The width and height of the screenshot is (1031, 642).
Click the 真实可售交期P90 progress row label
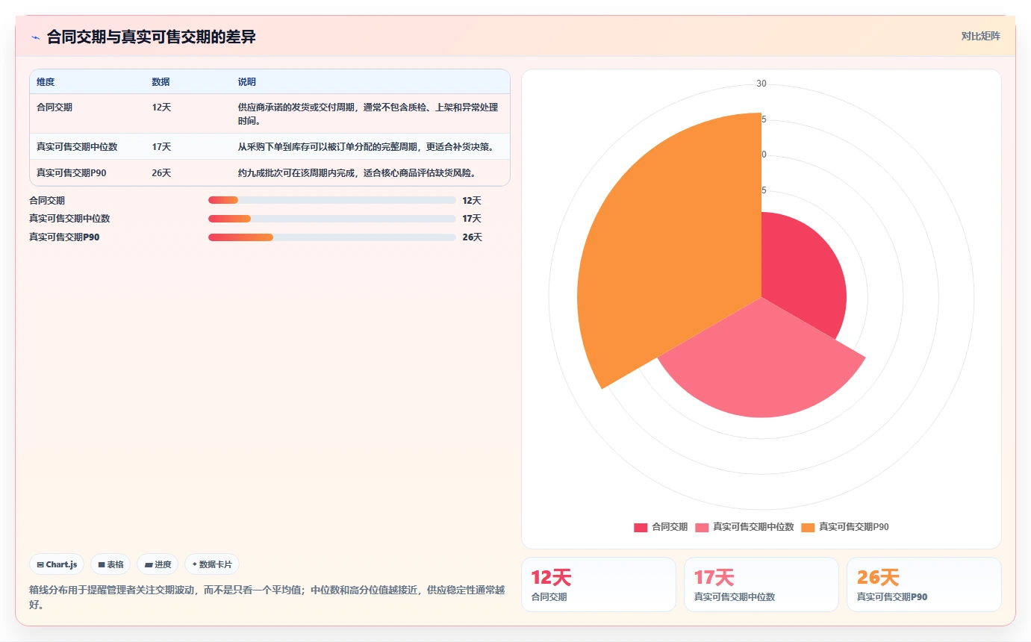(x=64, y=237)
